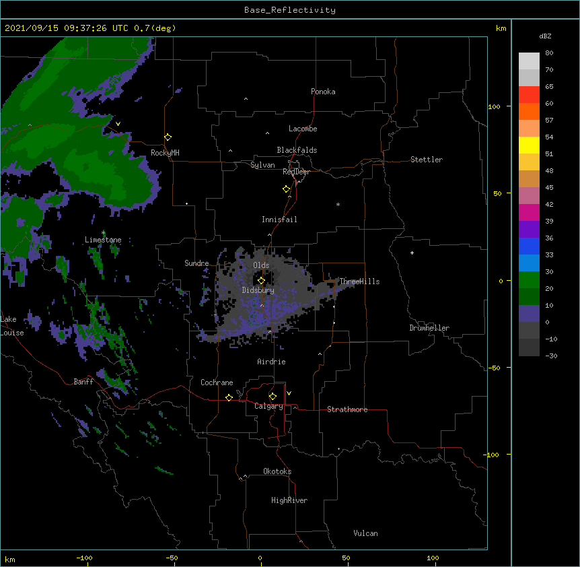Viewport: 580px width, 567px height.
Task: Click the yellow diamond marker above Calgary label
Action: [273, 397]
